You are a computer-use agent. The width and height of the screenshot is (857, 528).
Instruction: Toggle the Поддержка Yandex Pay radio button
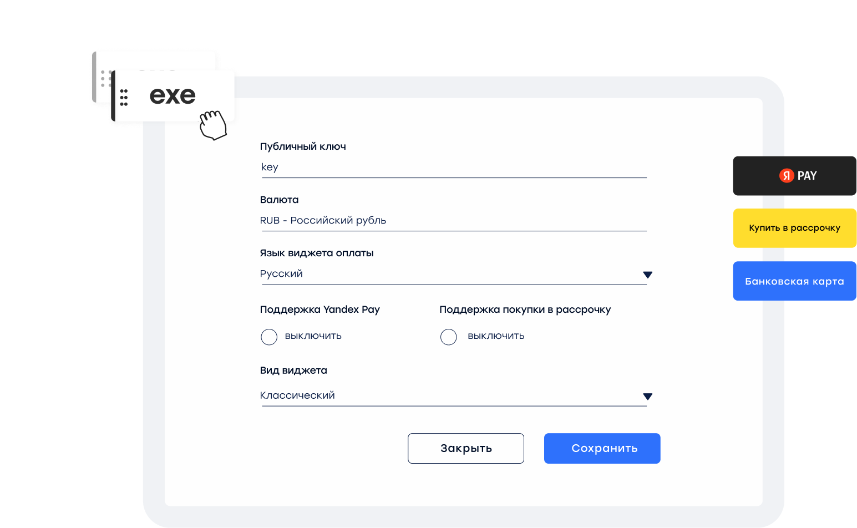[x=269, y=337]
